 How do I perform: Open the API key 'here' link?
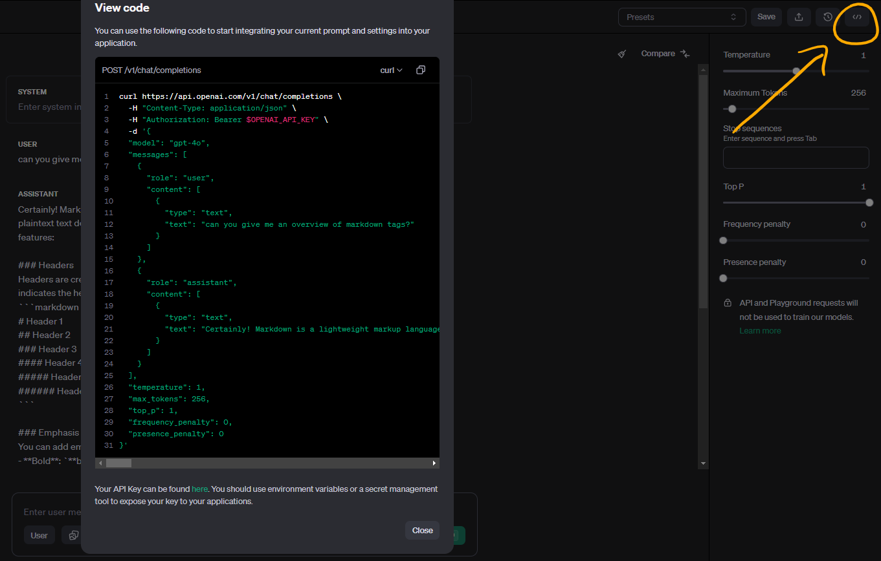coord(199,489)
